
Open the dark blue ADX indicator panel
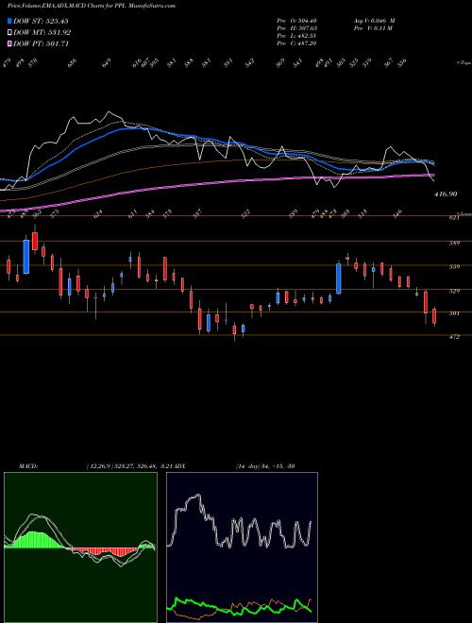(x=242, y=547)
